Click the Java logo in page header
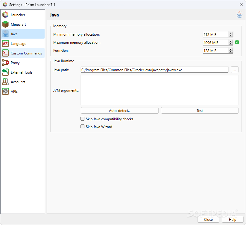Image resolution: width=246 pixels, height=225 pixels. (x=240, y=14)
